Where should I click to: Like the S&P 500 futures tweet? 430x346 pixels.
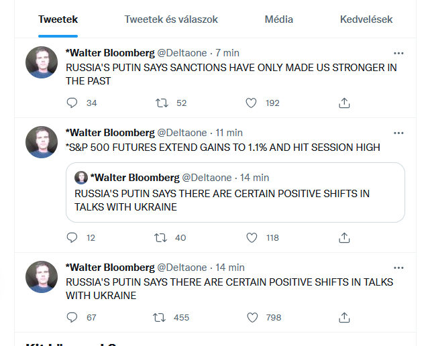[x=252, y=237]
